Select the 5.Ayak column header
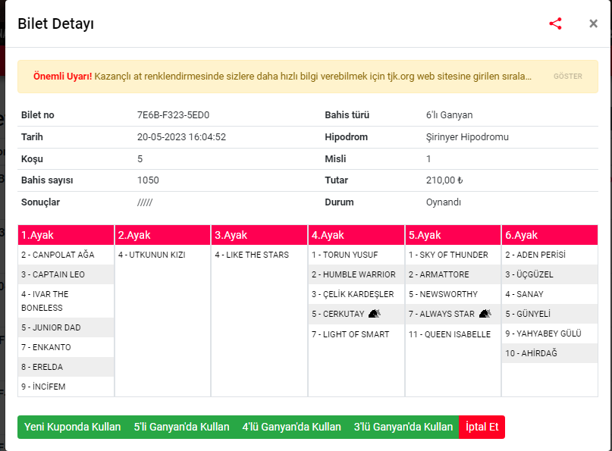612x451 pixels. coord(454,235)
